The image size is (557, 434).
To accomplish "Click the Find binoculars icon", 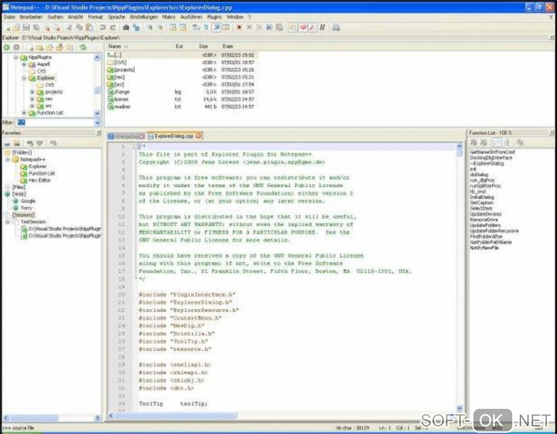I will [126, 27].
